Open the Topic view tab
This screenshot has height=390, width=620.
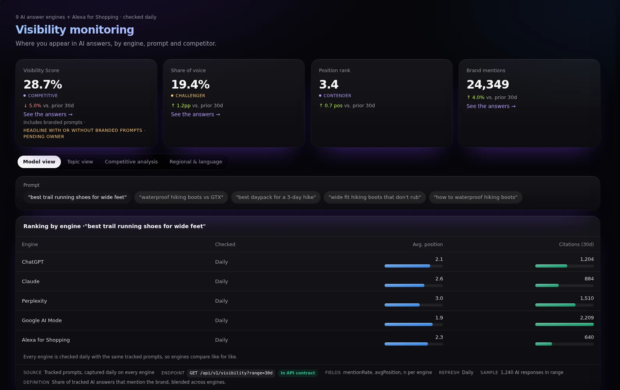coord(80,162)
